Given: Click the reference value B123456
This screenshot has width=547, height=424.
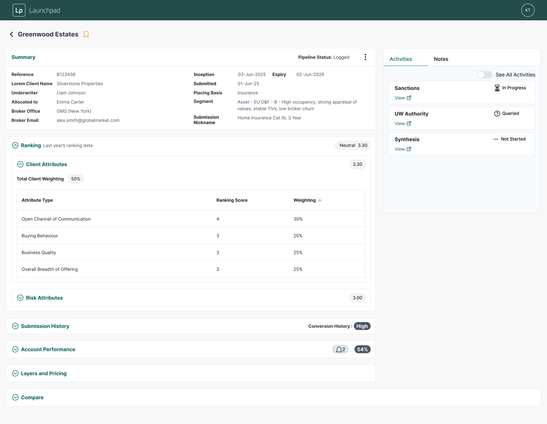Looking at the screenshot, I should (x=66, y=74).
